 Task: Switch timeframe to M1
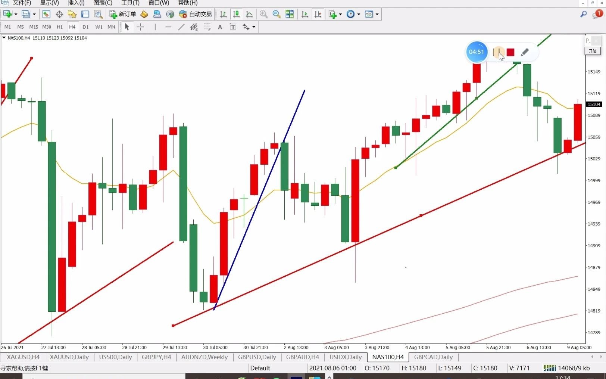[x=7, y=27]
